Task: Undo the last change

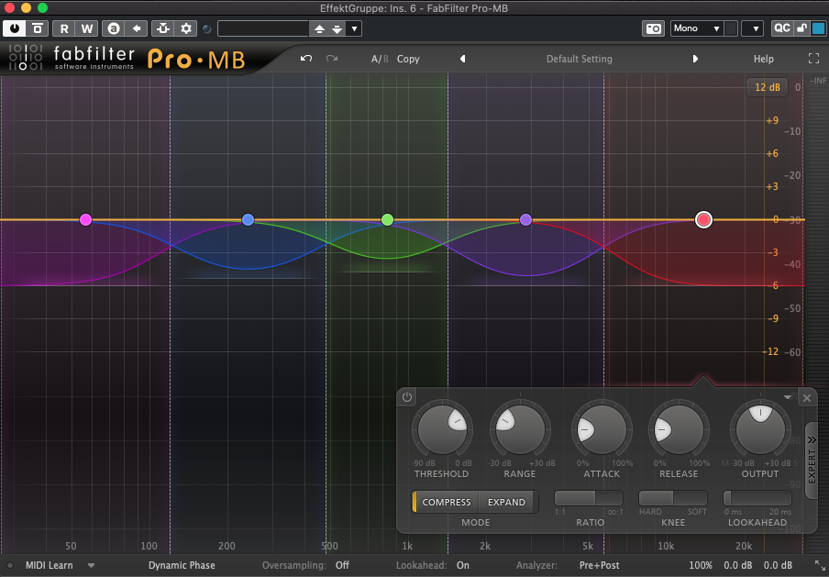Action: [x=306, y=59]
